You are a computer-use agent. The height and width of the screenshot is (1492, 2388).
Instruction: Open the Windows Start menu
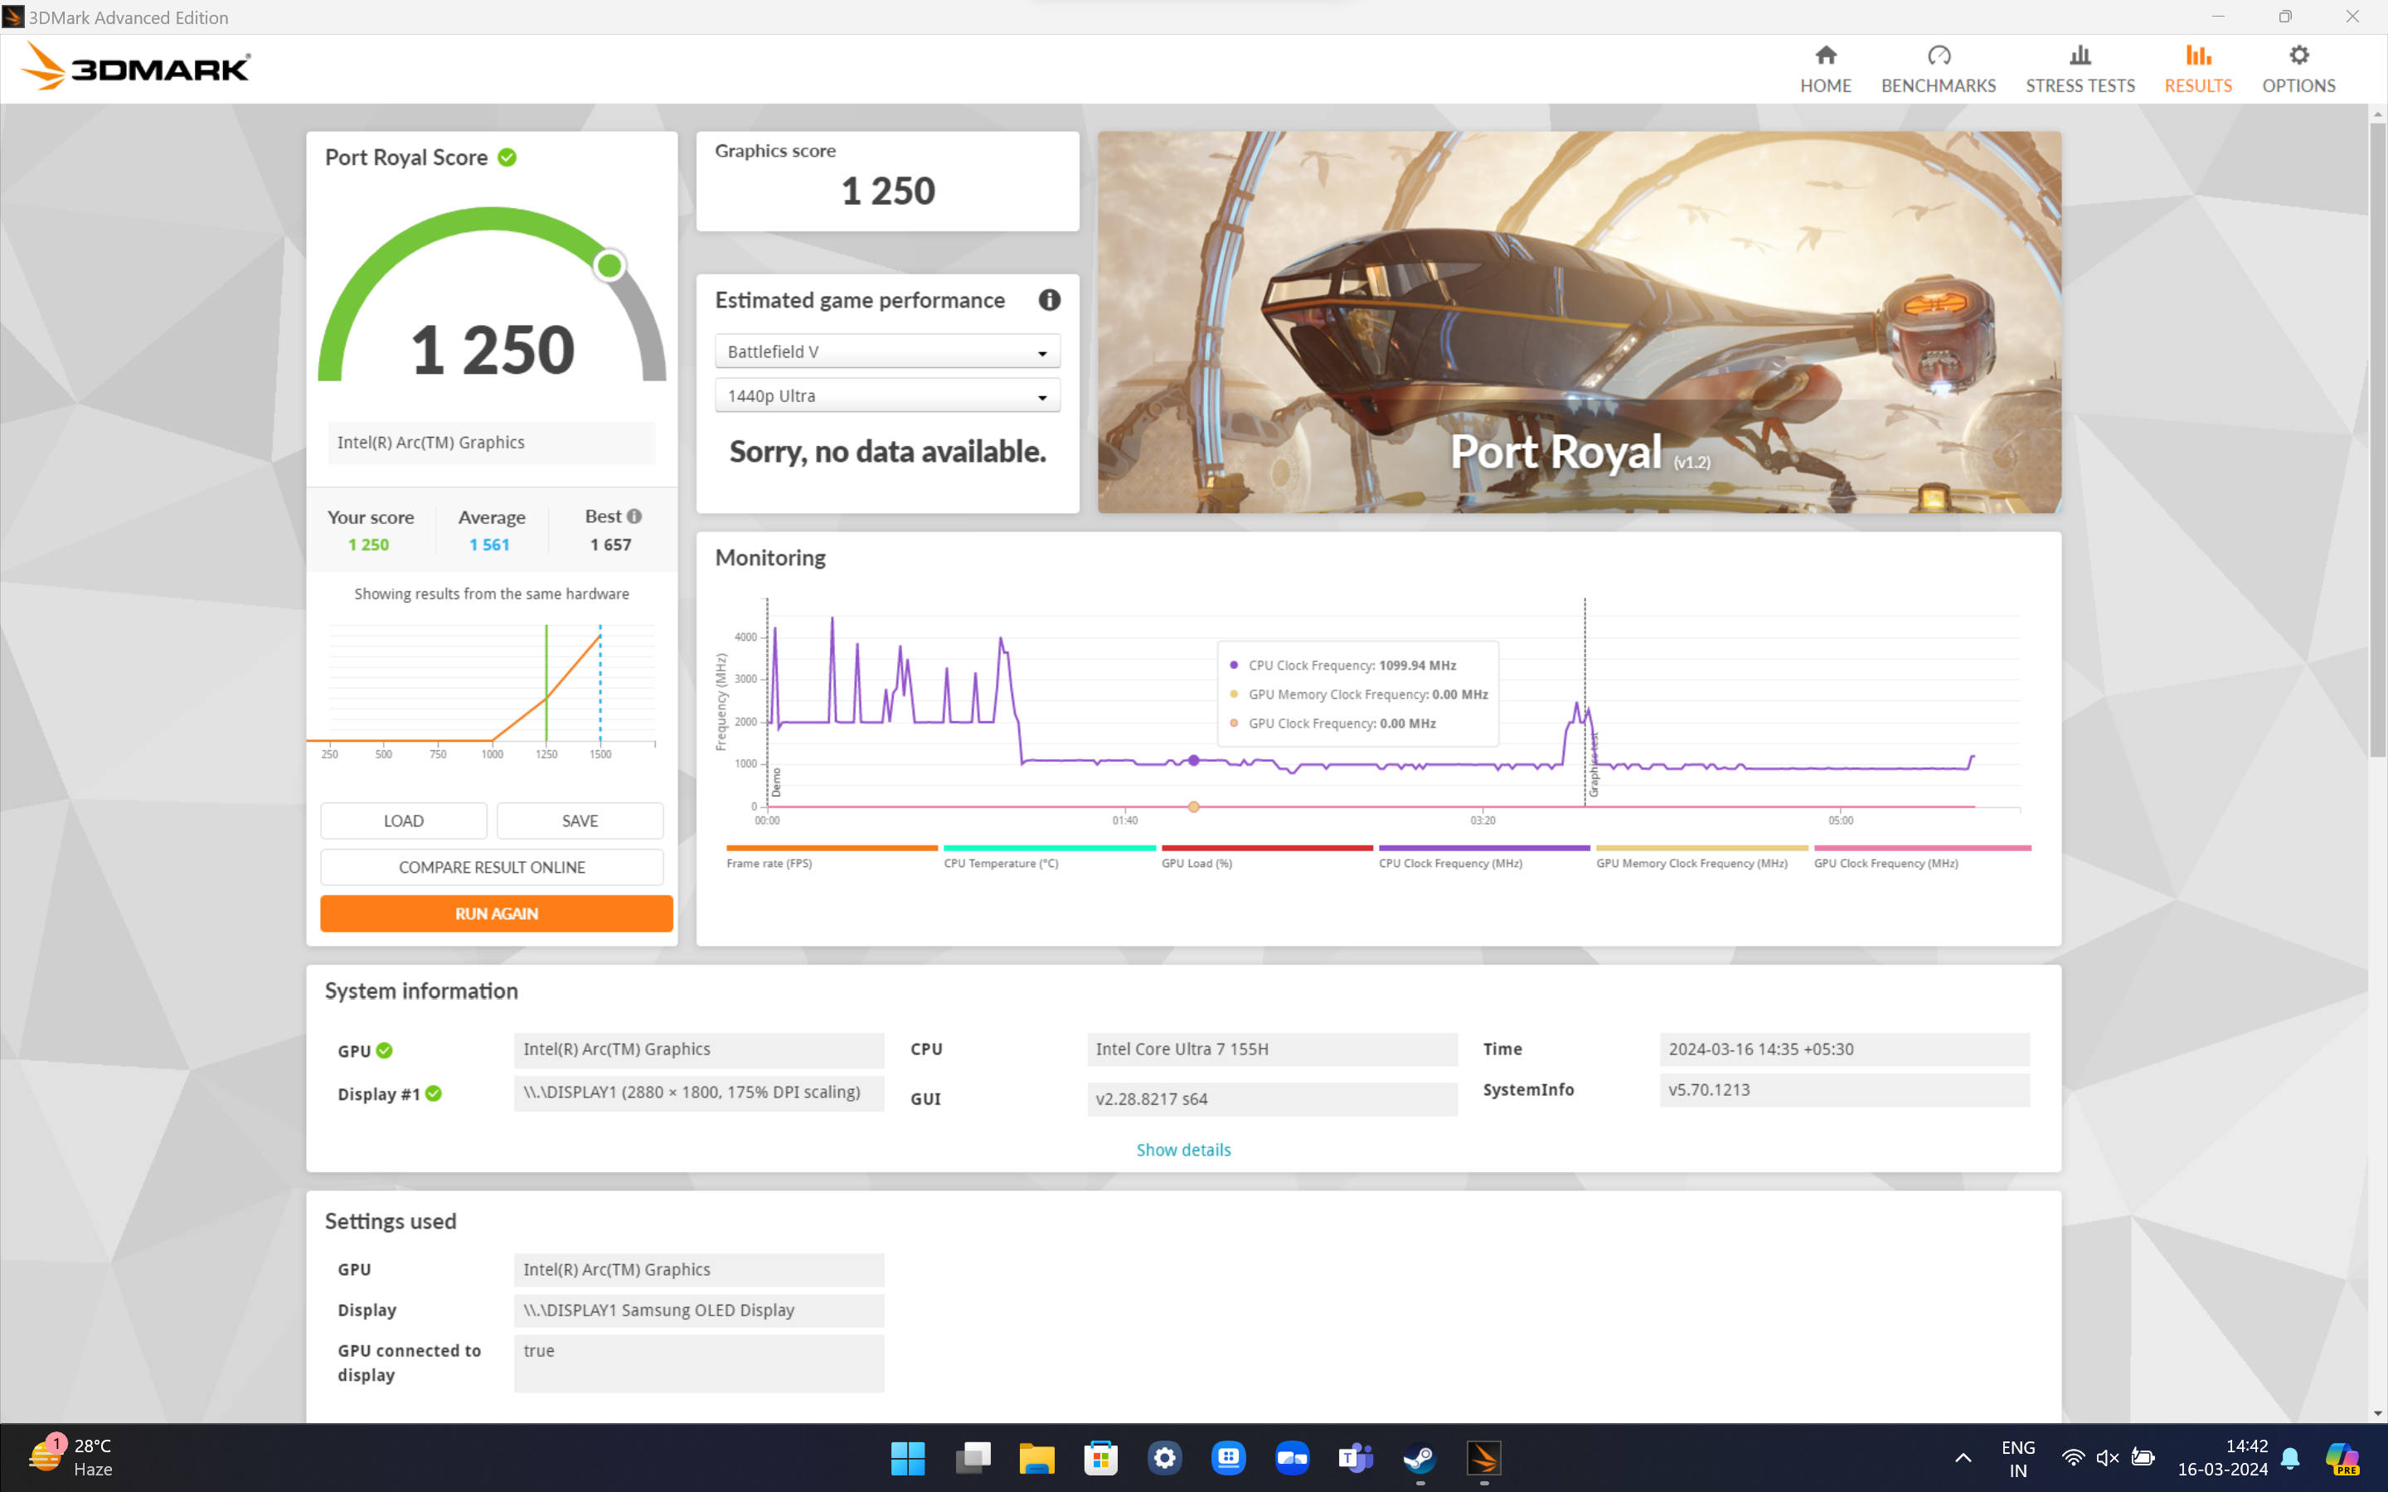point(908,1459)
